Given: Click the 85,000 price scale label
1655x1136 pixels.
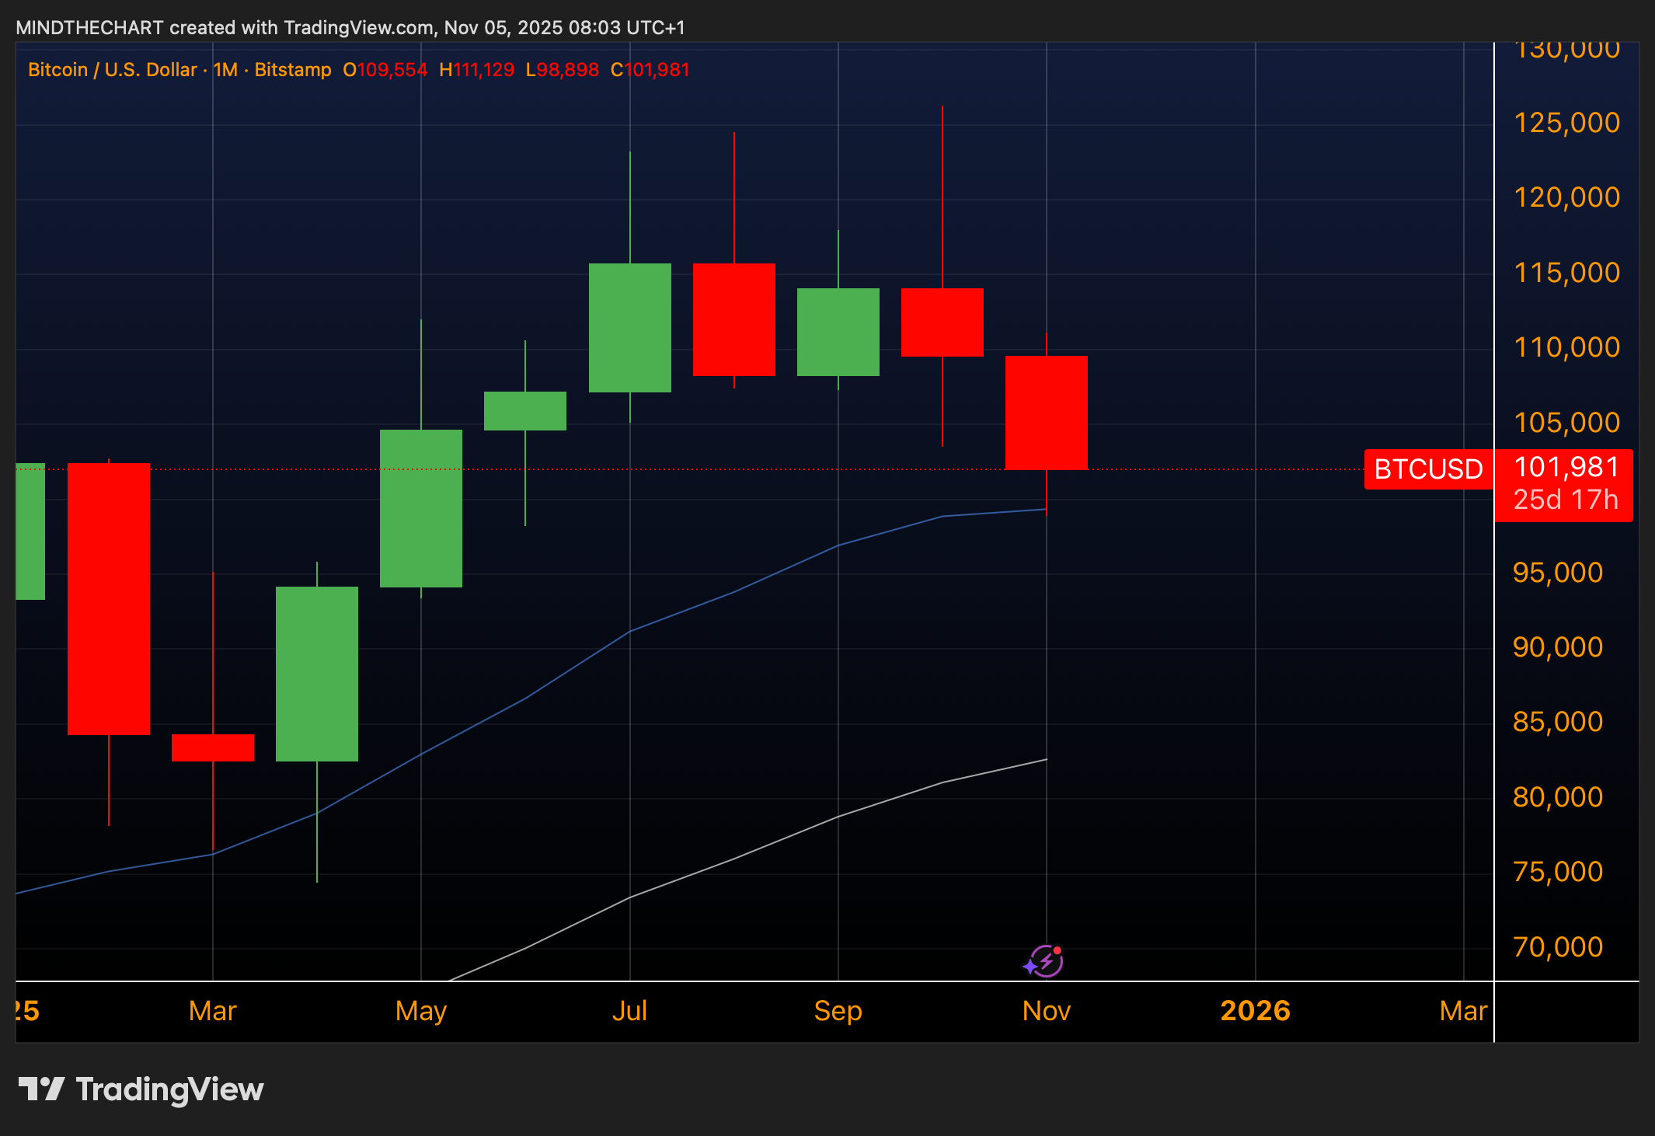Looking at the screenshot, I should (1557, 722).
